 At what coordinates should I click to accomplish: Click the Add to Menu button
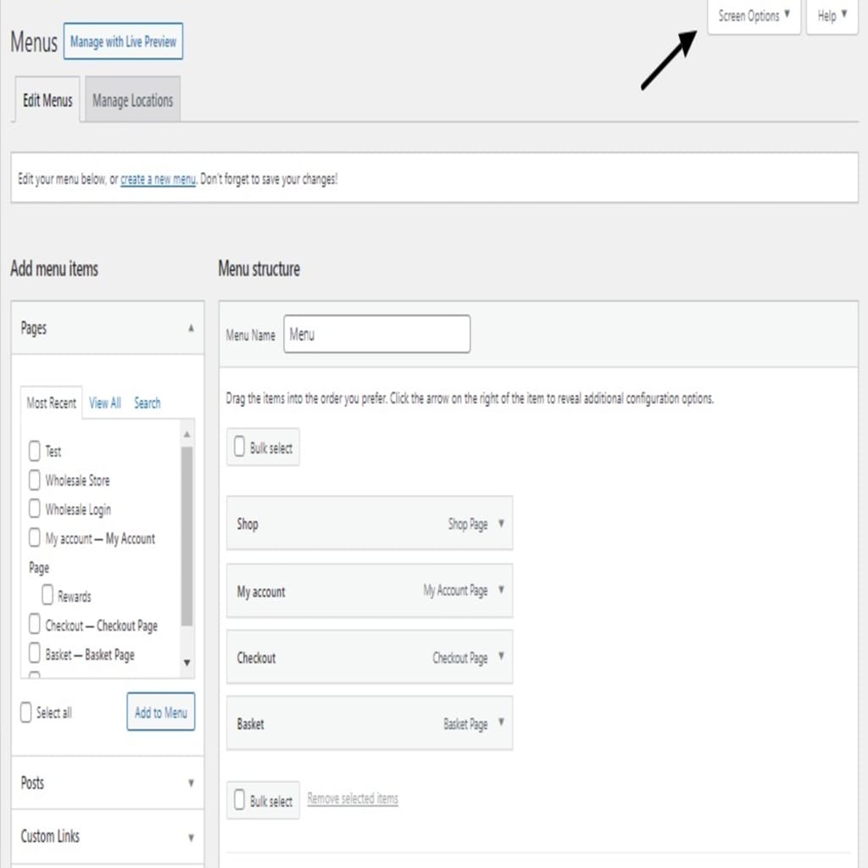tap(161, 712)
